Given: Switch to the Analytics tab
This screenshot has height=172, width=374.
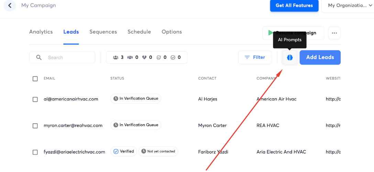Looking at the screenshot, I should click(x=41, y=32).
